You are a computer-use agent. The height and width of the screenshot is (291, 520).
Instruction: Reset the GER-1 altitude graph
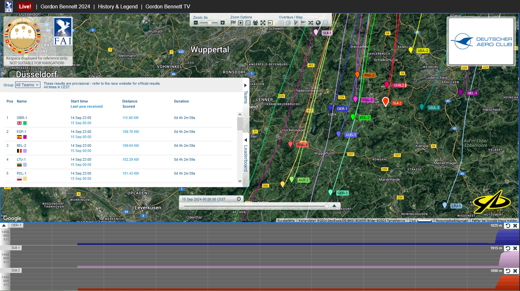pos(508,226)
